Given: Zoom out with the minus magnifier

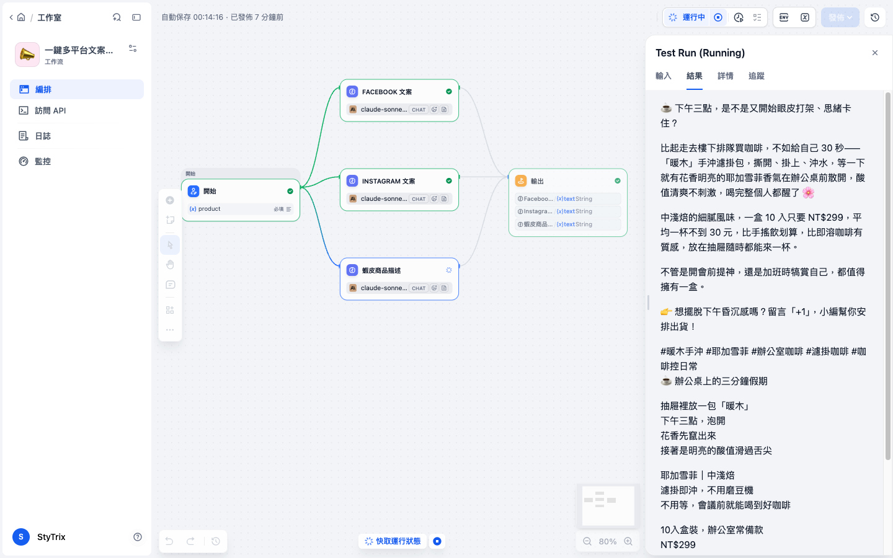Looking at the screenshot, I should pyautogui.click(x=587, y=541).
